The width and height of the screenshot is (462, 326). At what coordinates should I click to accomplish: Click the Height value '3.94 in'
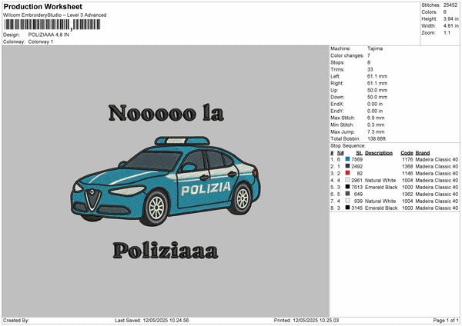pos(450,18)
